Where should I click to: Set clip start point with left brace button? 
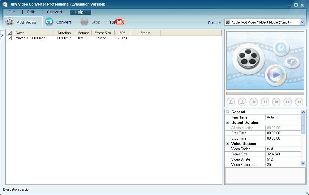(x=231, y=102)
